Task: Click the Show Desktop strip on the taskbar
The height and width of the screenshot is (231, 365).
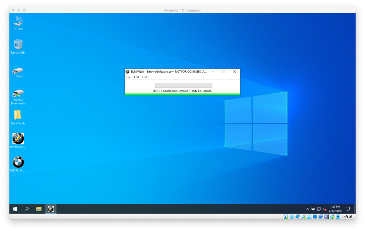Action: point(355,209)
